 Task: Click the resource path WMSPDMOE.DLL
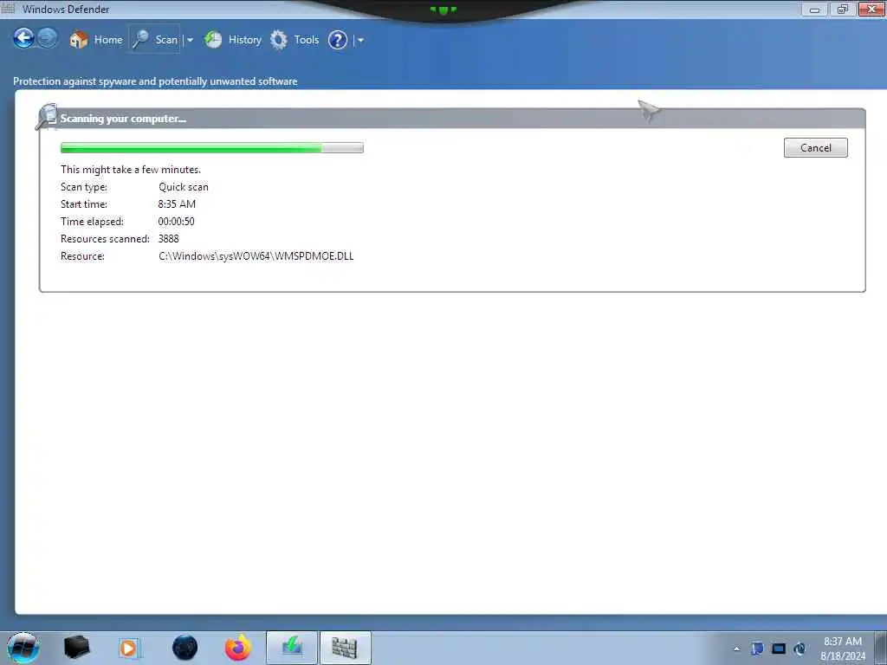tap(256, 256)
